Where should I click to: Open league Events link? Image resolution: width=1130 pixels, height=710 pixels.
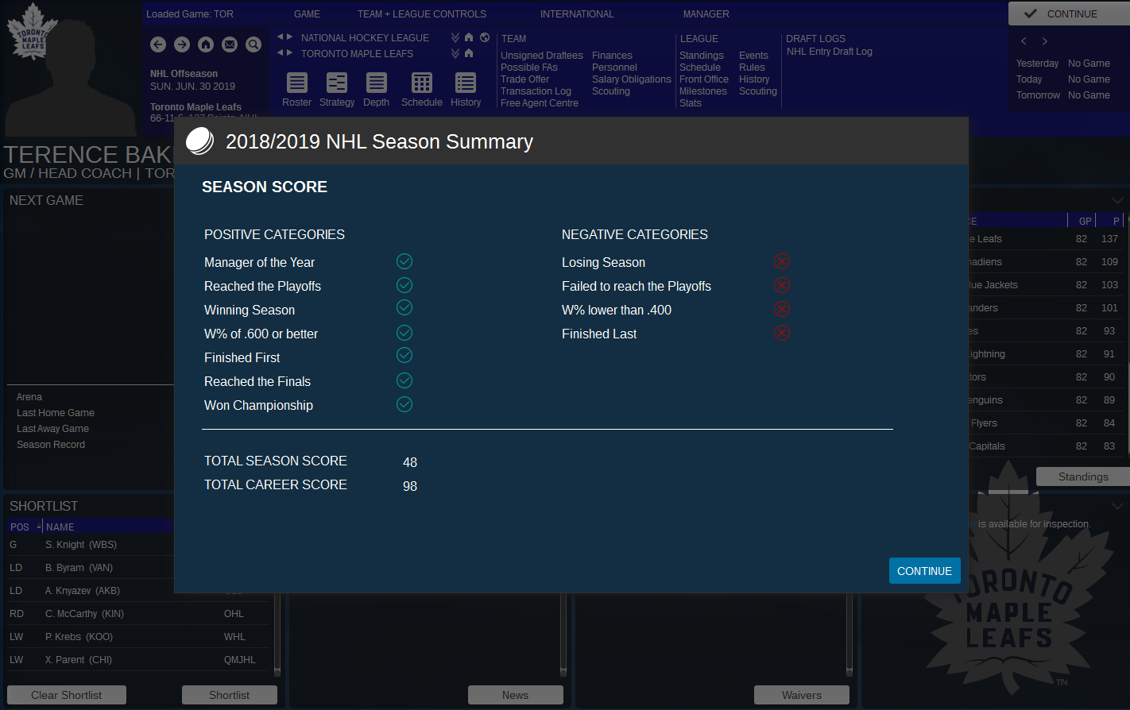click(x=753, y=56)
